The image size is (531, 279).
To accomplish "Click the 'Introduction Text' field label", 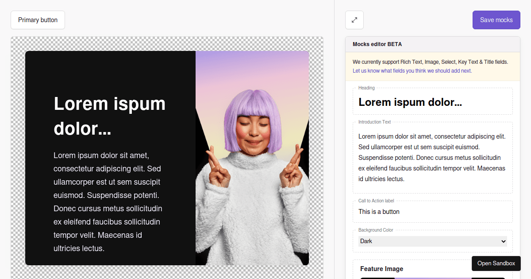I will (374, 122).
